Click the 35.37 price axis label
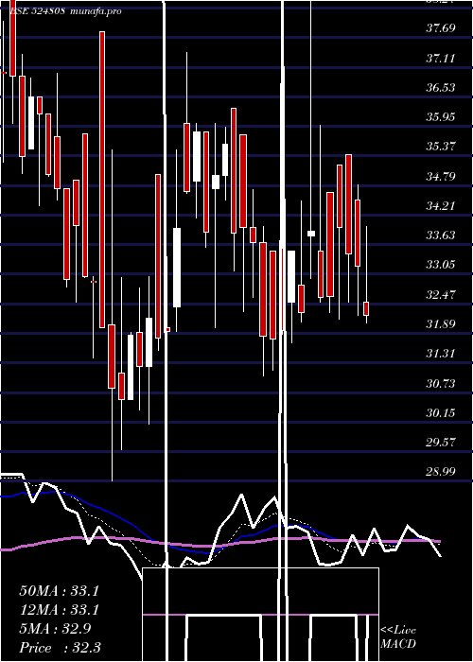Viewport: 473px width, 662px height. (441, 147)
